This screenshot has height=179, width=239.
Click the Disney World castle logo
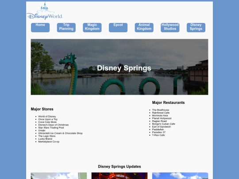coord(45,11)
